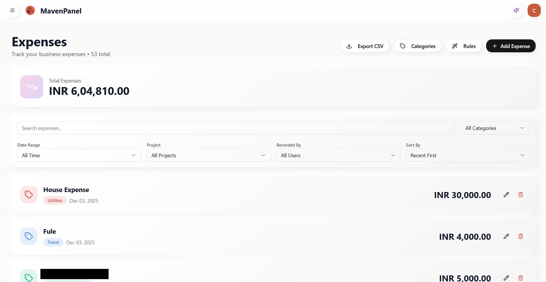This screenshot has height=282, width=546.
Task: Open the hamburger sidebar menu
Action: pos(12,11)
